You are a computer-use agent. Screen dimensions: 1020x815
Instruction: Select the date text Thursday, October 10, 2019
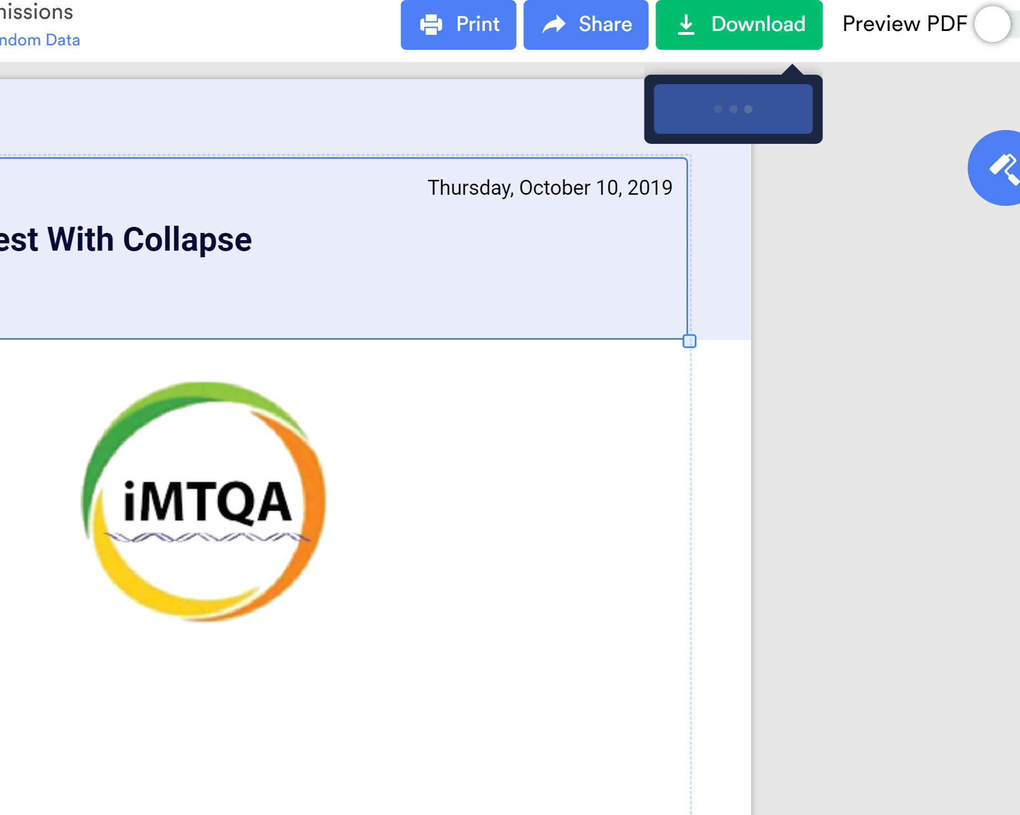[x=550, y=188]
